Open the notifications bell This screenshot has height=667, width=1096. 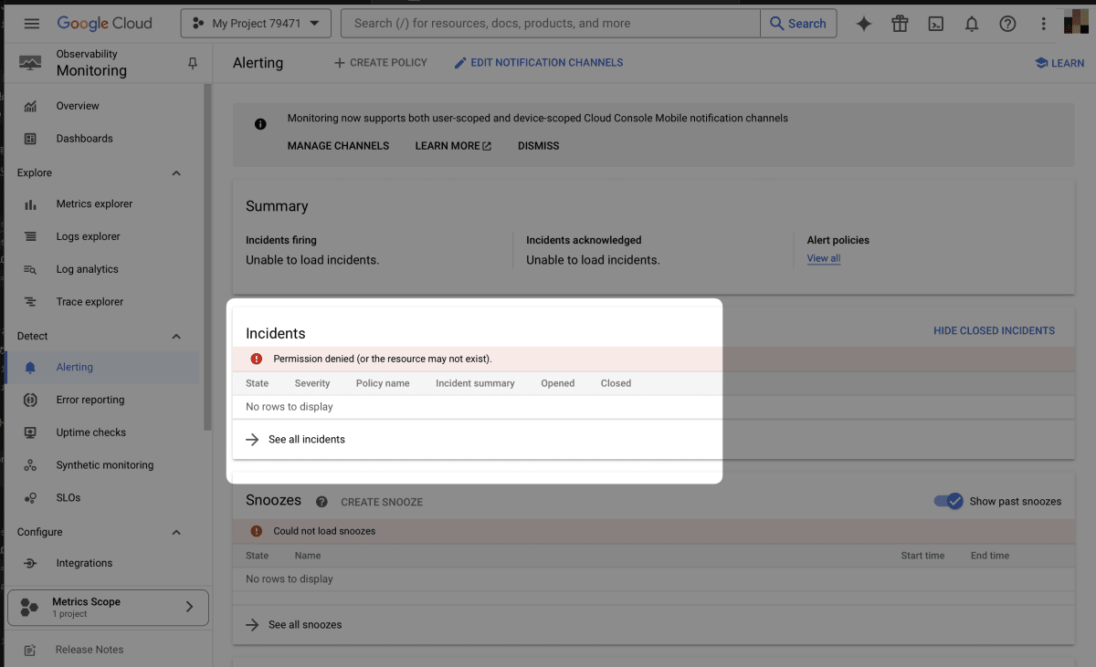pos(972,24)
